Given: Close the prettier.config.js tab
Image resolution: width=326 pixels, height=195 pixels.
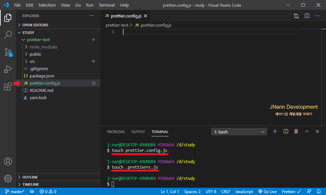Looking at the screenshot, I should 146,16.
